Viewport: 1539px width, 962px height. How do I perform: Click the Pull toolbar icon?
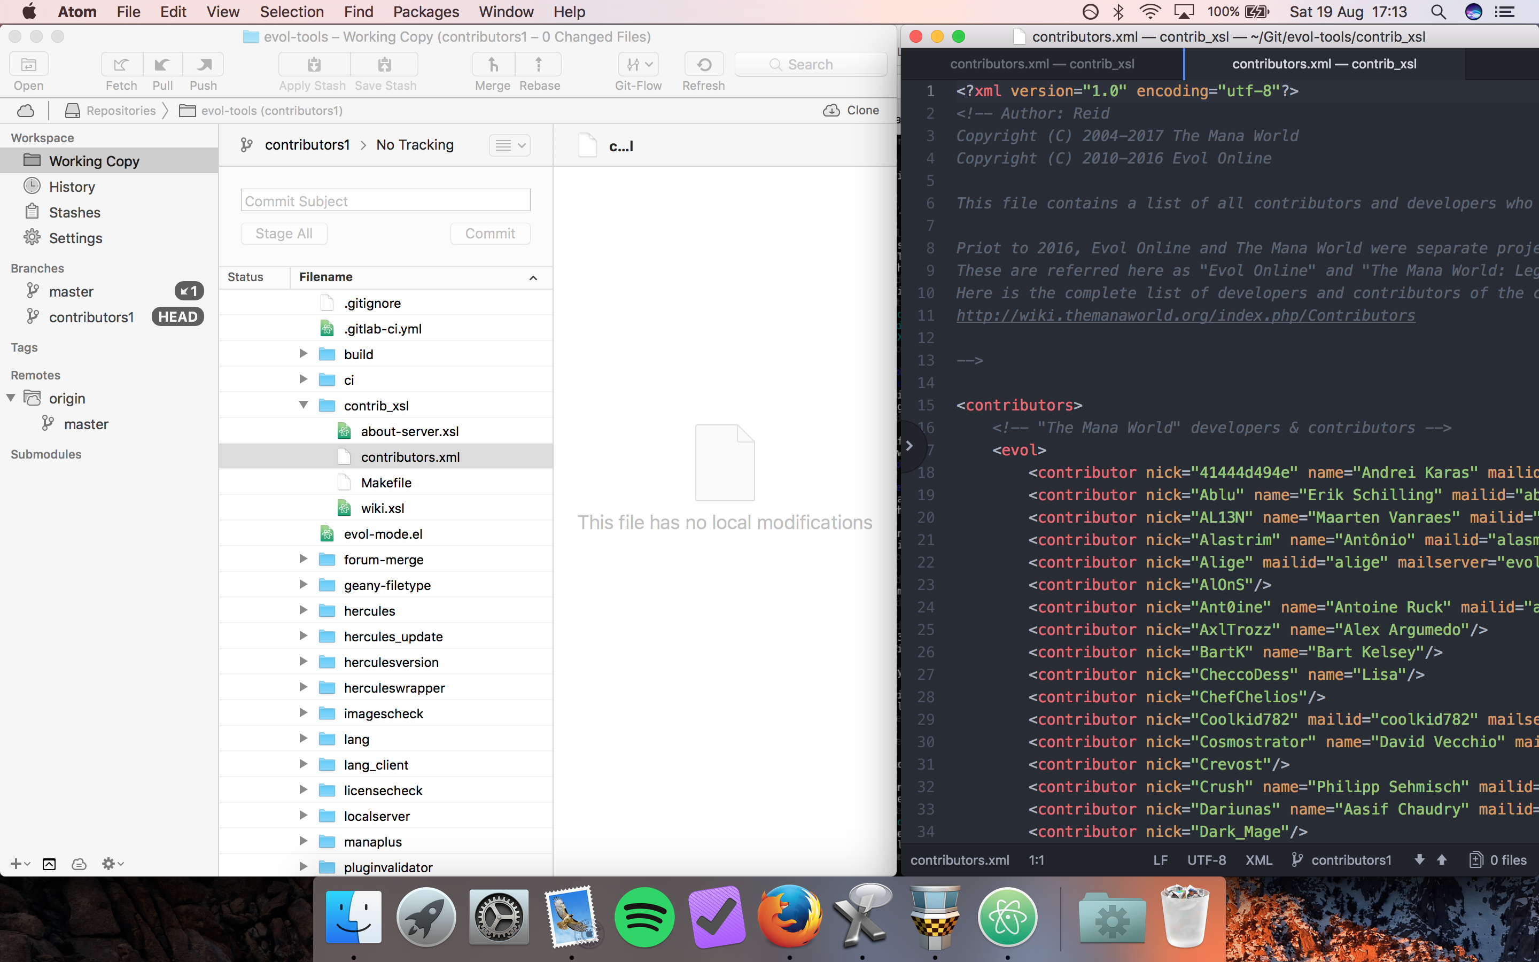(x=162, y=64)
